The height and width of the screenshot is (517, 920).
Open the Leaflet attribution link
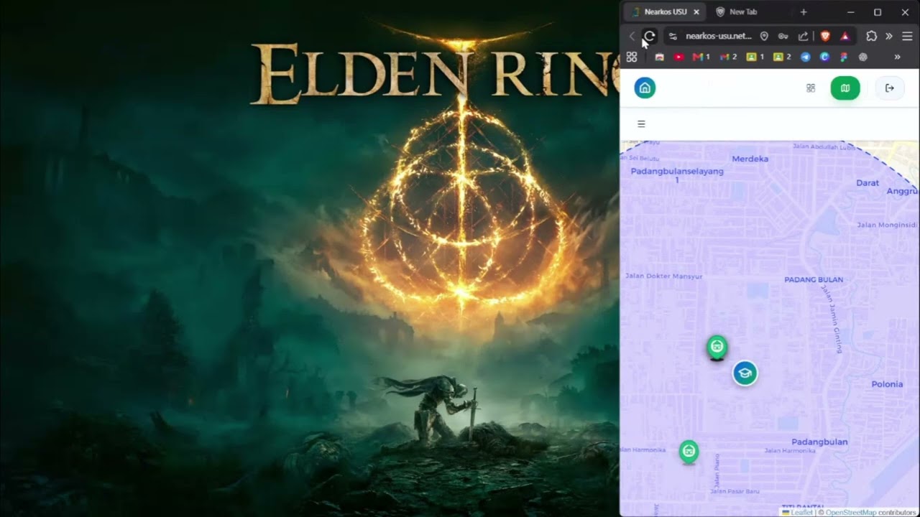coord(801,513)
